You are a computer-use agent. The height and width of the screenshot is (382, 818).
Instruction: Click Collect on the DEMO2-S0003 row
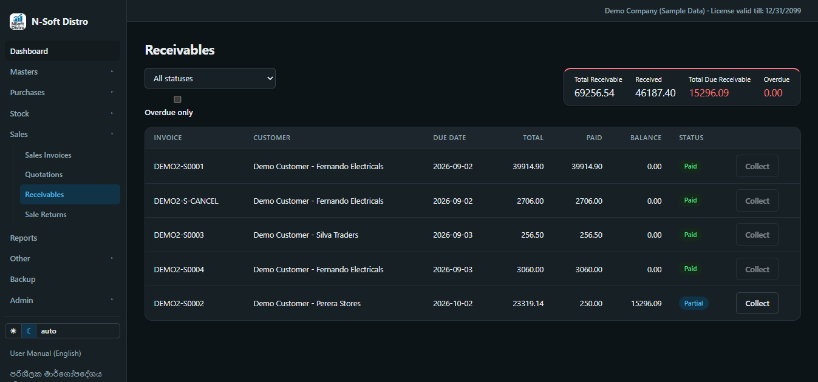tap(757, 235)
